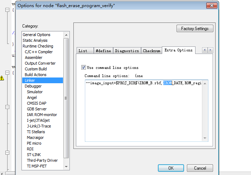Open the Checksum tab
This screenshot has height=175, width=251.
[x=151, y=51]
